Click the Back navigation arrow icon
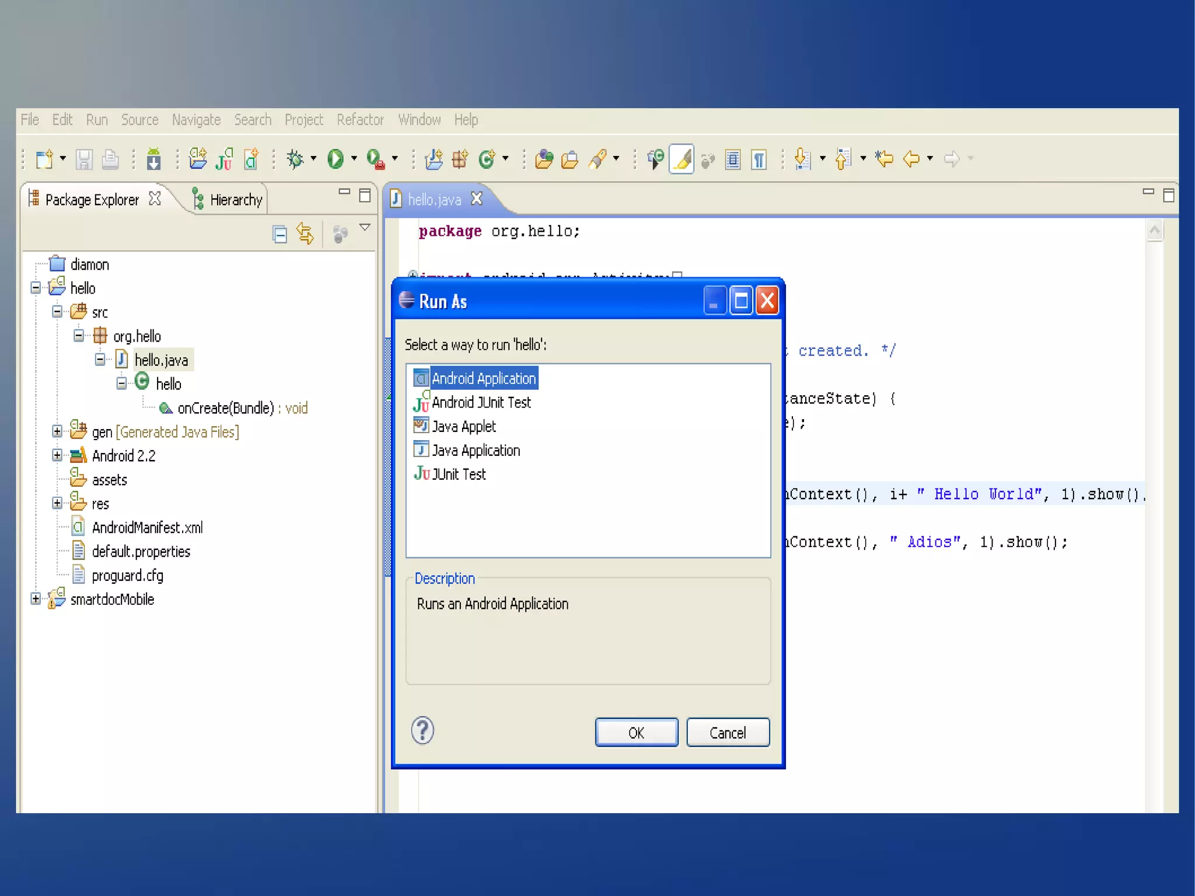This screenshot has width=1195, height=896. (x=911, y=159)
